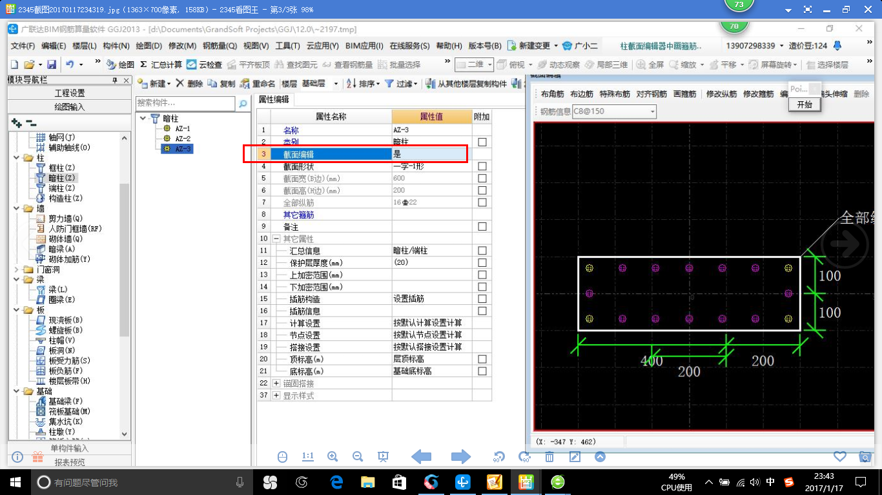Tick the 附加 checkbox for the 类别 row

pos(482,142)
